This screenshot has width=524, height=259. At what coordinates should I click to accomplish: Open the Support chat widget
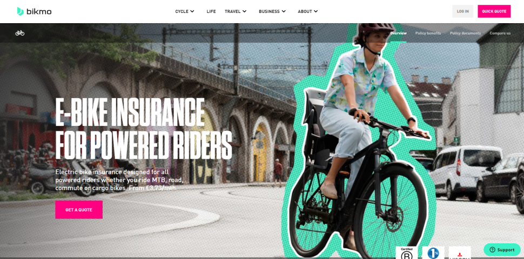point(502,250)
